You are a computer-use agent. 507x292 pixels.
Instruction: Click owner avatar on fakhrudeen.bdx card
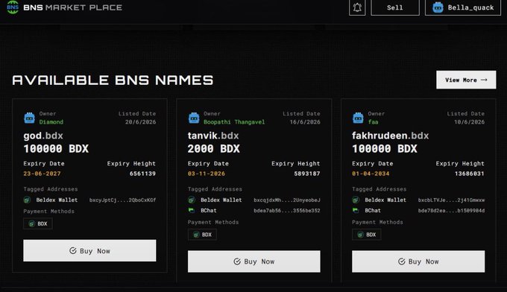coord(358,118)
